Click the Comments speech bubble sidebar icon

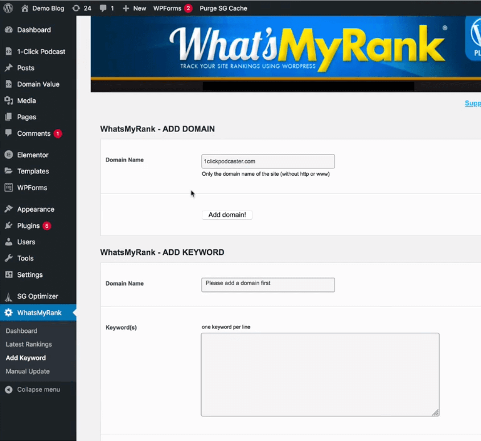point(9,133)
